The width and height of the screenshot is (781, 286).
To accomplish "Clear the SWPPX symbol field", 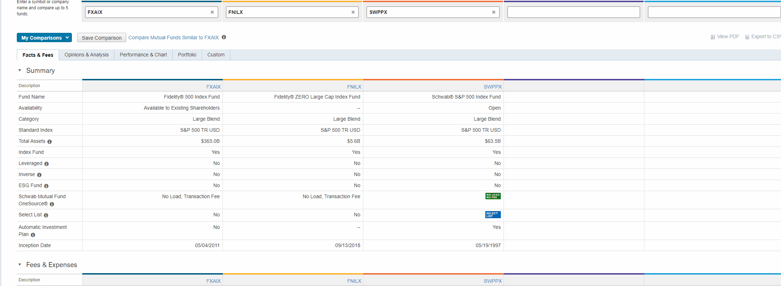I will point(494,12).
